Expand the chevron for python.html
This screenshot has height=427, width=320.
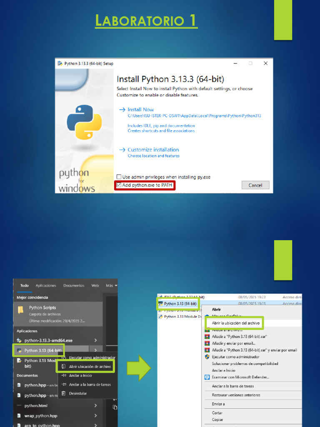click(x=95, y=406)
